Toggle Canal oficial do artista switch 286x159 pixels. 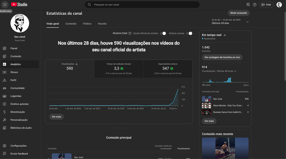click(x=163, y=33)
